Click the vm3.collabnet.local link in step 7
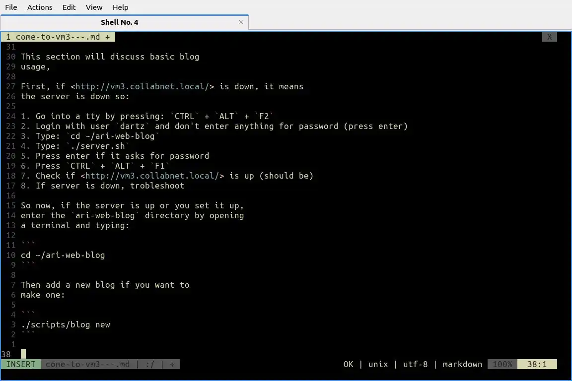This screenshot has width=572, height=381. tap(152, 176)
